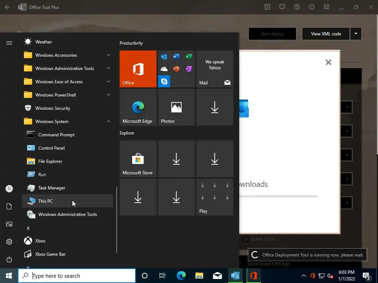Go back with the Office Tool Plus back arrow
The width and height of the screenshot is (378, 283).
(x=7, y=7)
